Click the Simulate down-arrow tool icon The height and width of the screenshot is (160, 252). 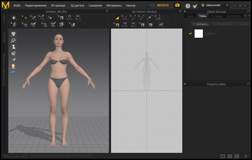coord(14,18)
